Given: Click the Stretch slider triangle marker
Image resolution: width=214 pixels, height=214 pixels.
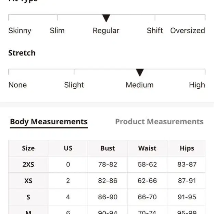Looking at the screenshot, I should click(x=140, y=72).
